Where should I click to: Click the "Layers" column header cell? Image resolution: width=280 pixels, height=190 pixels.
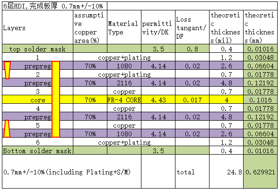click(x=38, y=27)
